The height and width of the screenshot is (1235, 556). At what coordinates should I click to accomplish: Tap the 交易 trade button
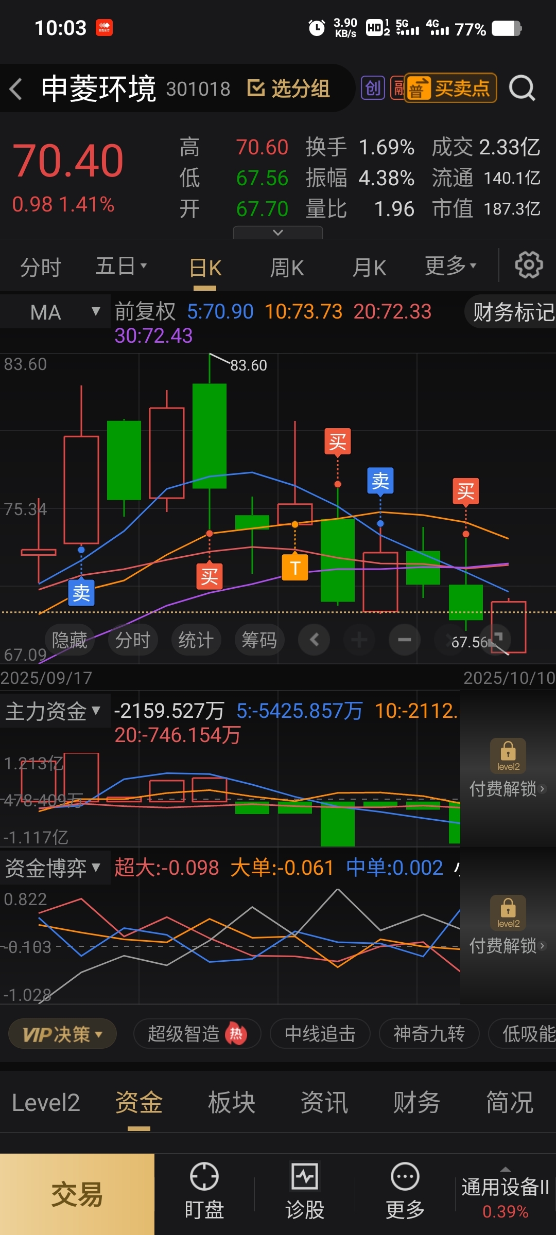[77, 1194]
